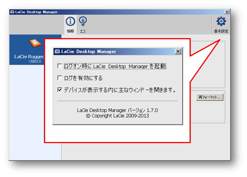Enable the ログを有効にする checkbox
The height and width of the screenshot is (177, 247).
click(x=60, y=78)
